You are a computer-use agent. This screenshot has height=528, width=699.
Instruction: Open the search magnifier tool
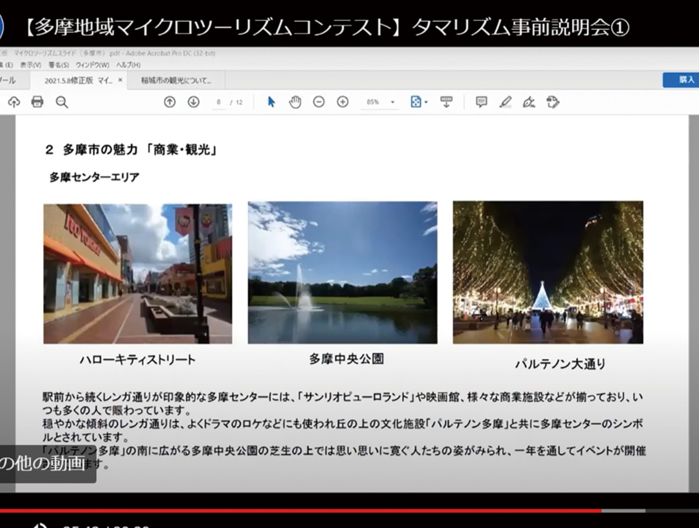tap(62, 102)
